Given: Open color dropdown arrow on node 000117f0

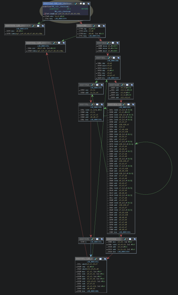Looking at the screenshot, I should (96, 26).
